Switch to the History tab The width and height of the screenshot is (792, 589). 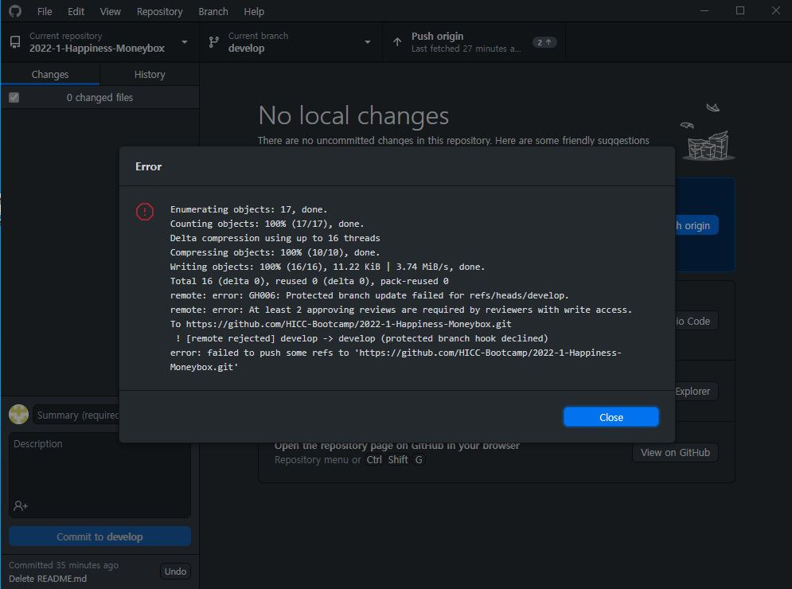click(149, 74)
